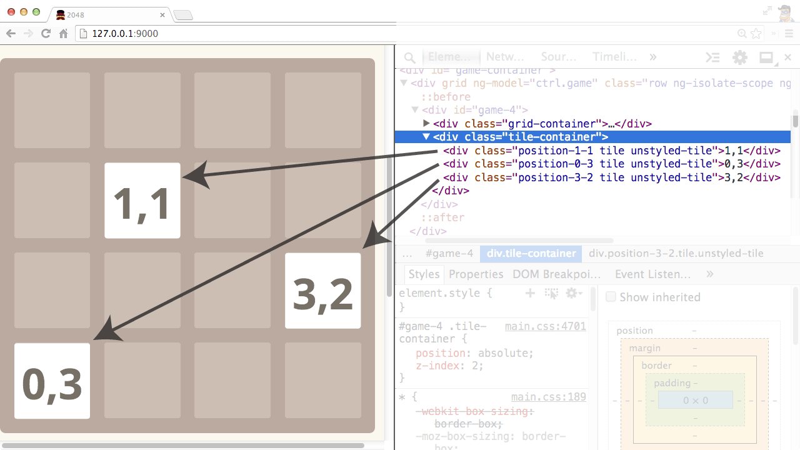The height and width of the screenshot is (450, 800).
Task: Open main.css:4701 stylesheet link
Action: click(x=545, y=326)
